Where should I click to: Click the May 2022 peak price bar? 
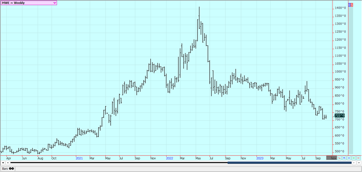tap(199, 18)
